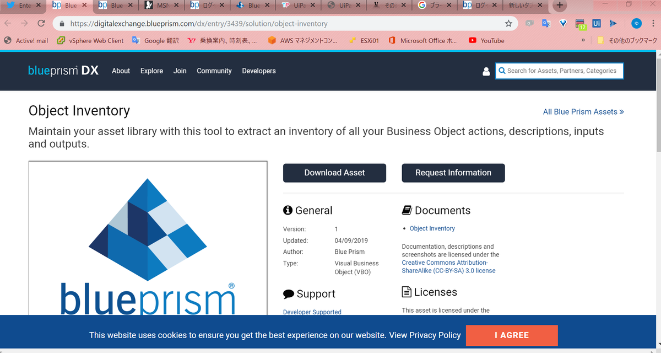Switch to the first UiPe tab
This screenshot has height=353, width=661.
pyautogui.click(x=300, y=6)
